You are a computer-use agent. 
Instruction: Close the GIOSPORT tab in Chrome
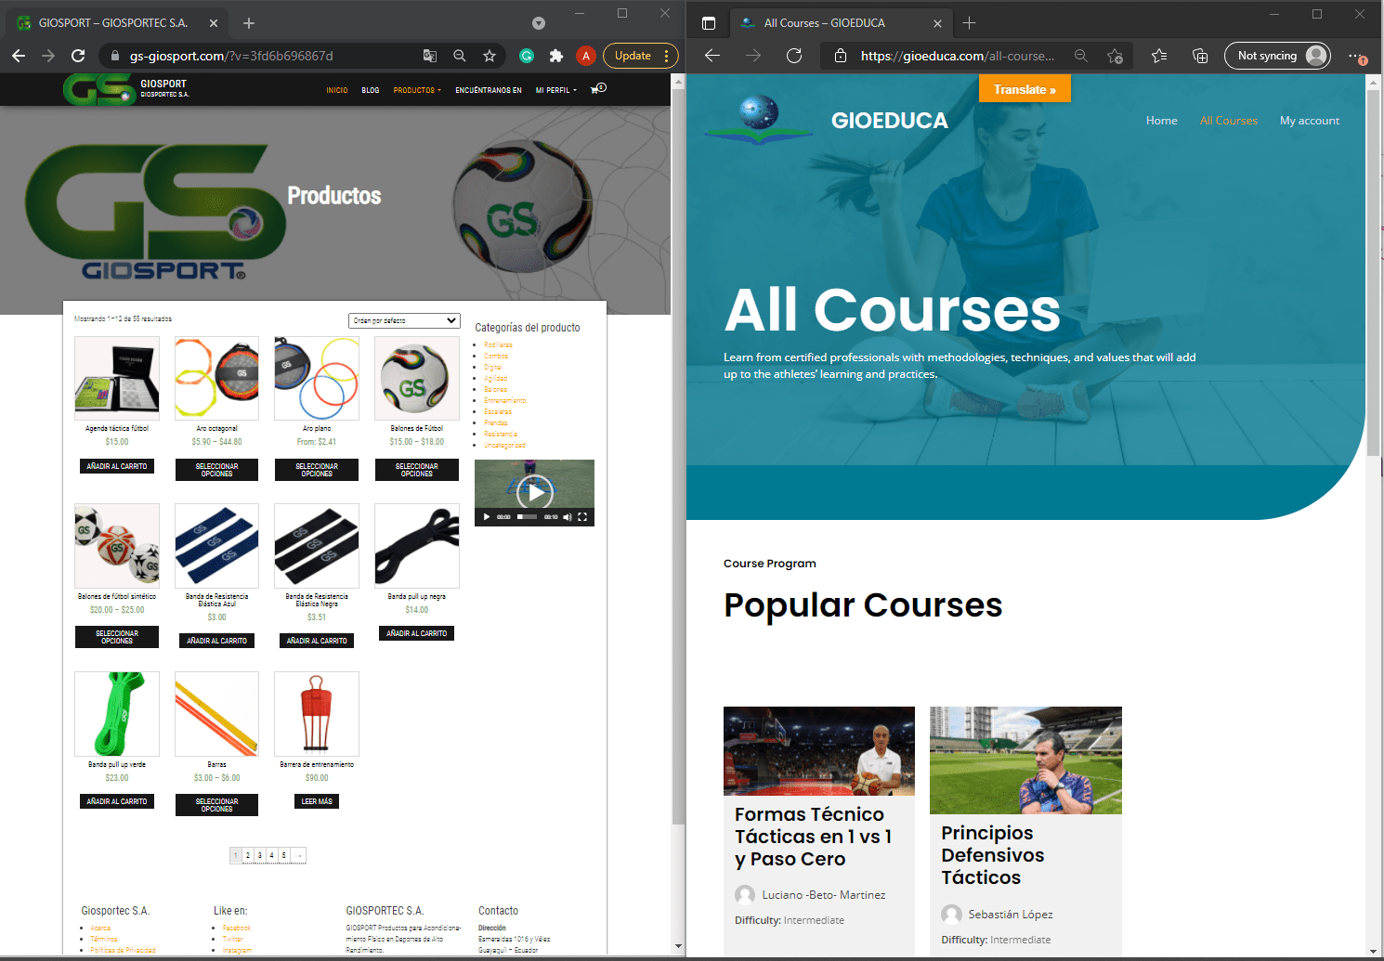coord(214,23)
